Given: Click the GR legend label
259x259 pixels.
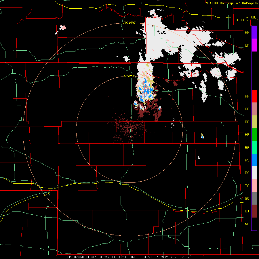Looking at the screenshot, I should [247, 109].
